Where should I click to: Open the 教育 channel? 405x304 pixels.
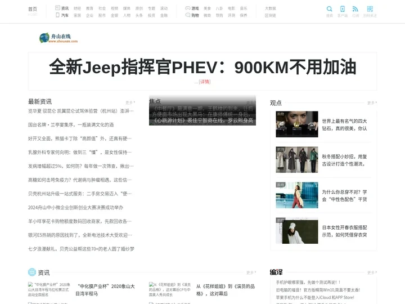pyautogui.click(x=89, y=8)
